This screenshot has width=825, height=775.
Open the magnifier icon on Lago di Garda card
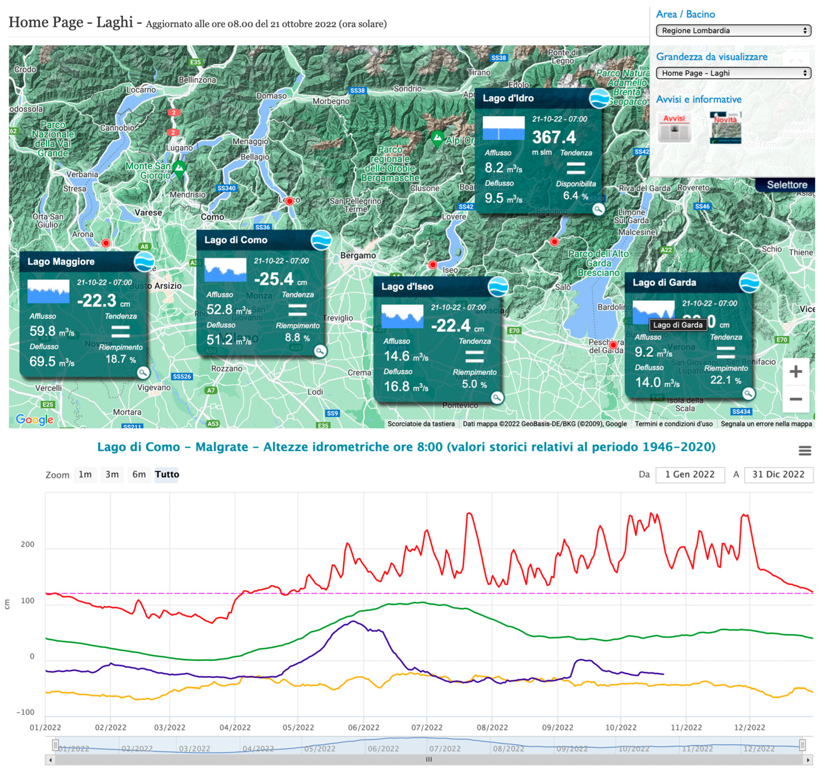748,393
